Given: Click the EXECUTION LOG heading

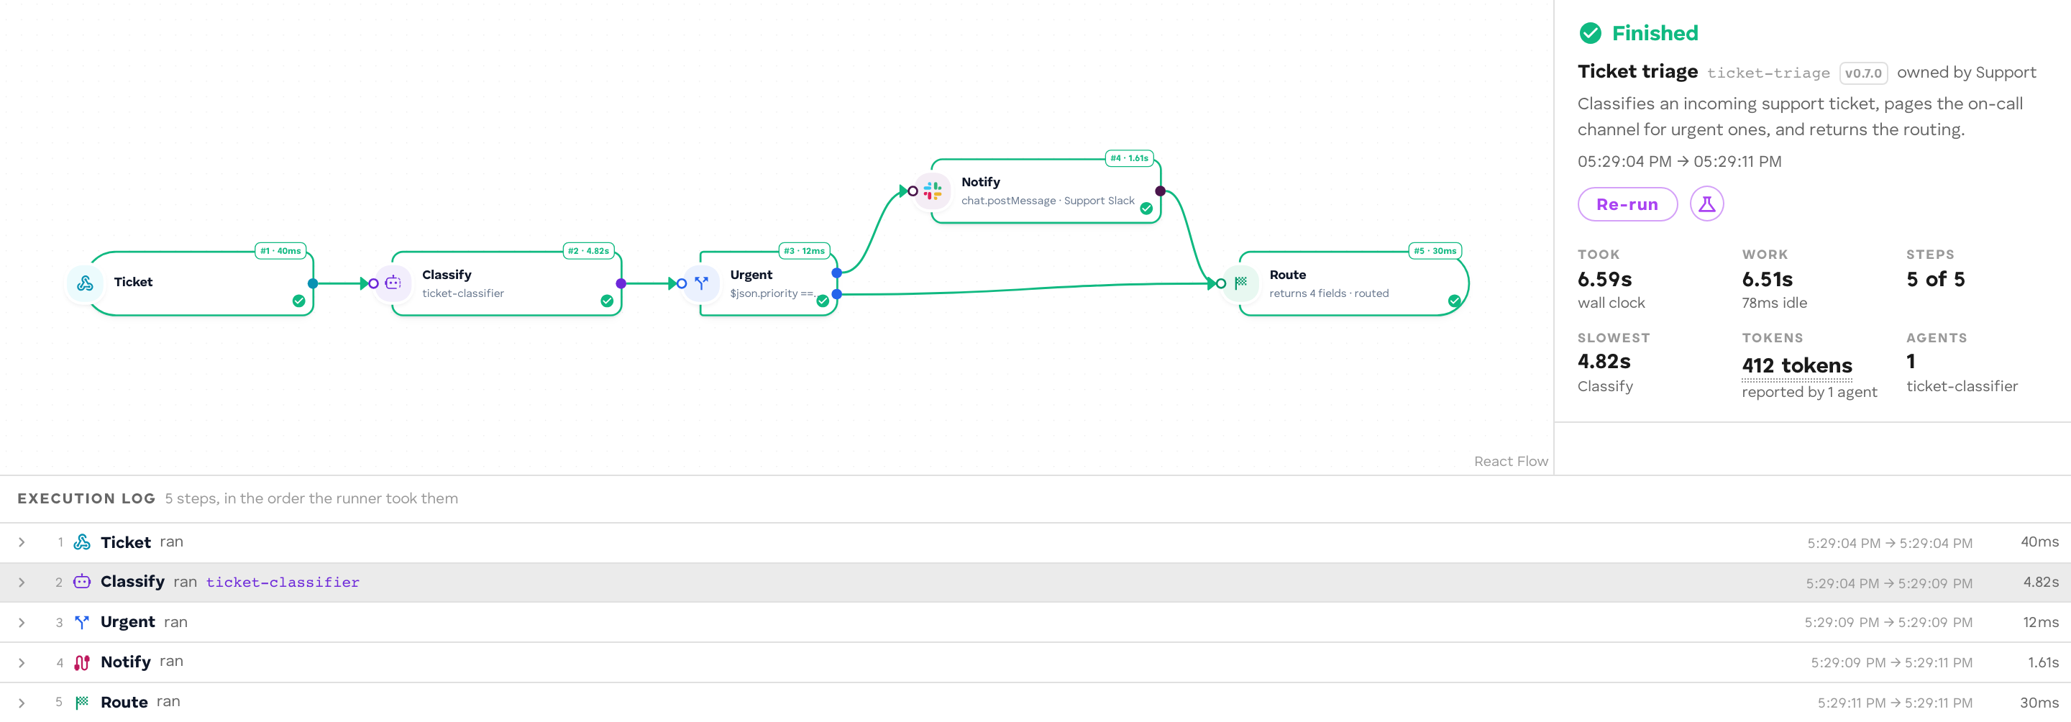Looking at the screenshot, I should tap(86, 498).
